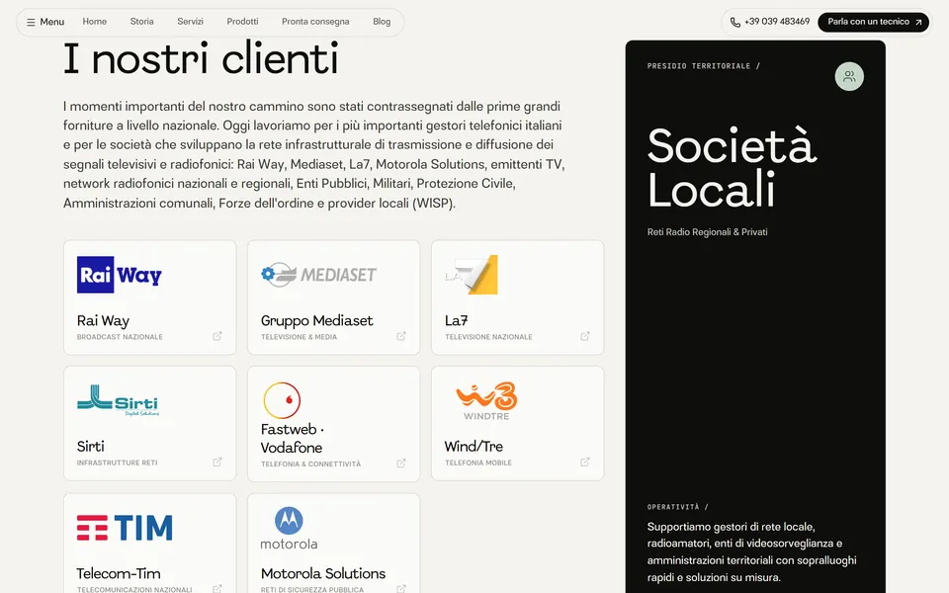Click the Motorola Solutions card title
949x593 pixels.
323,573
